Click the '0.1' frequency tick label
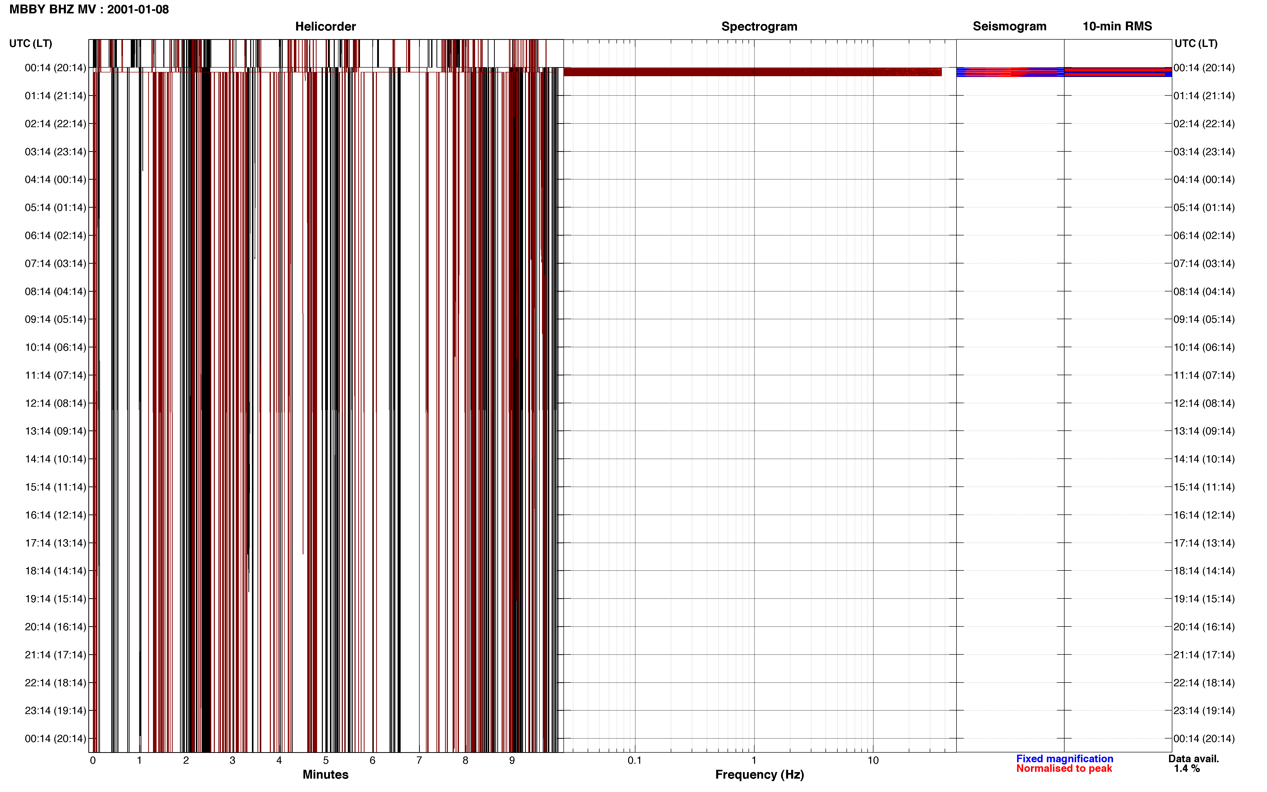1267x792 pixels. [x=635, y=760]
